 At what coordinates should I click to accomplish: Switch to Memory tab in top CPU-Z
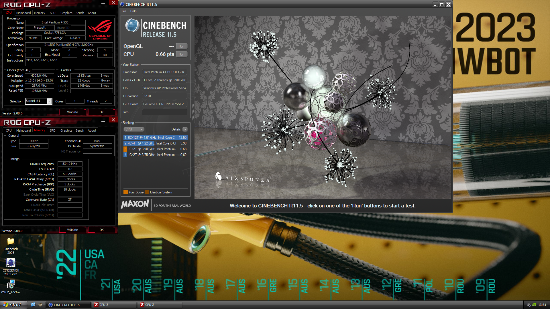click(40, 13)
